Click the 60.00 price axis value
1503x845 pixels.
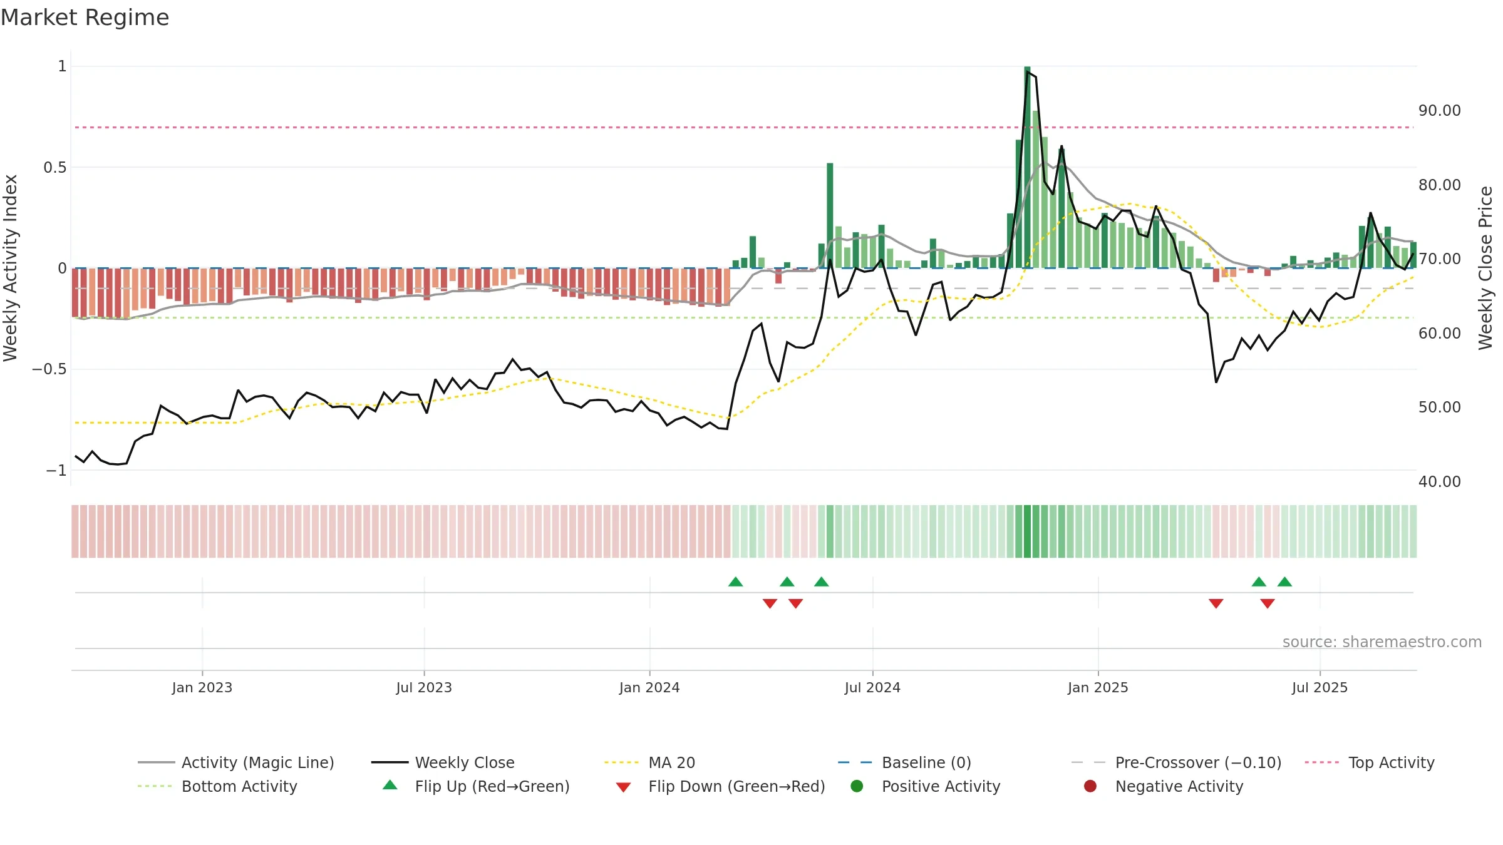(1440, 334)
